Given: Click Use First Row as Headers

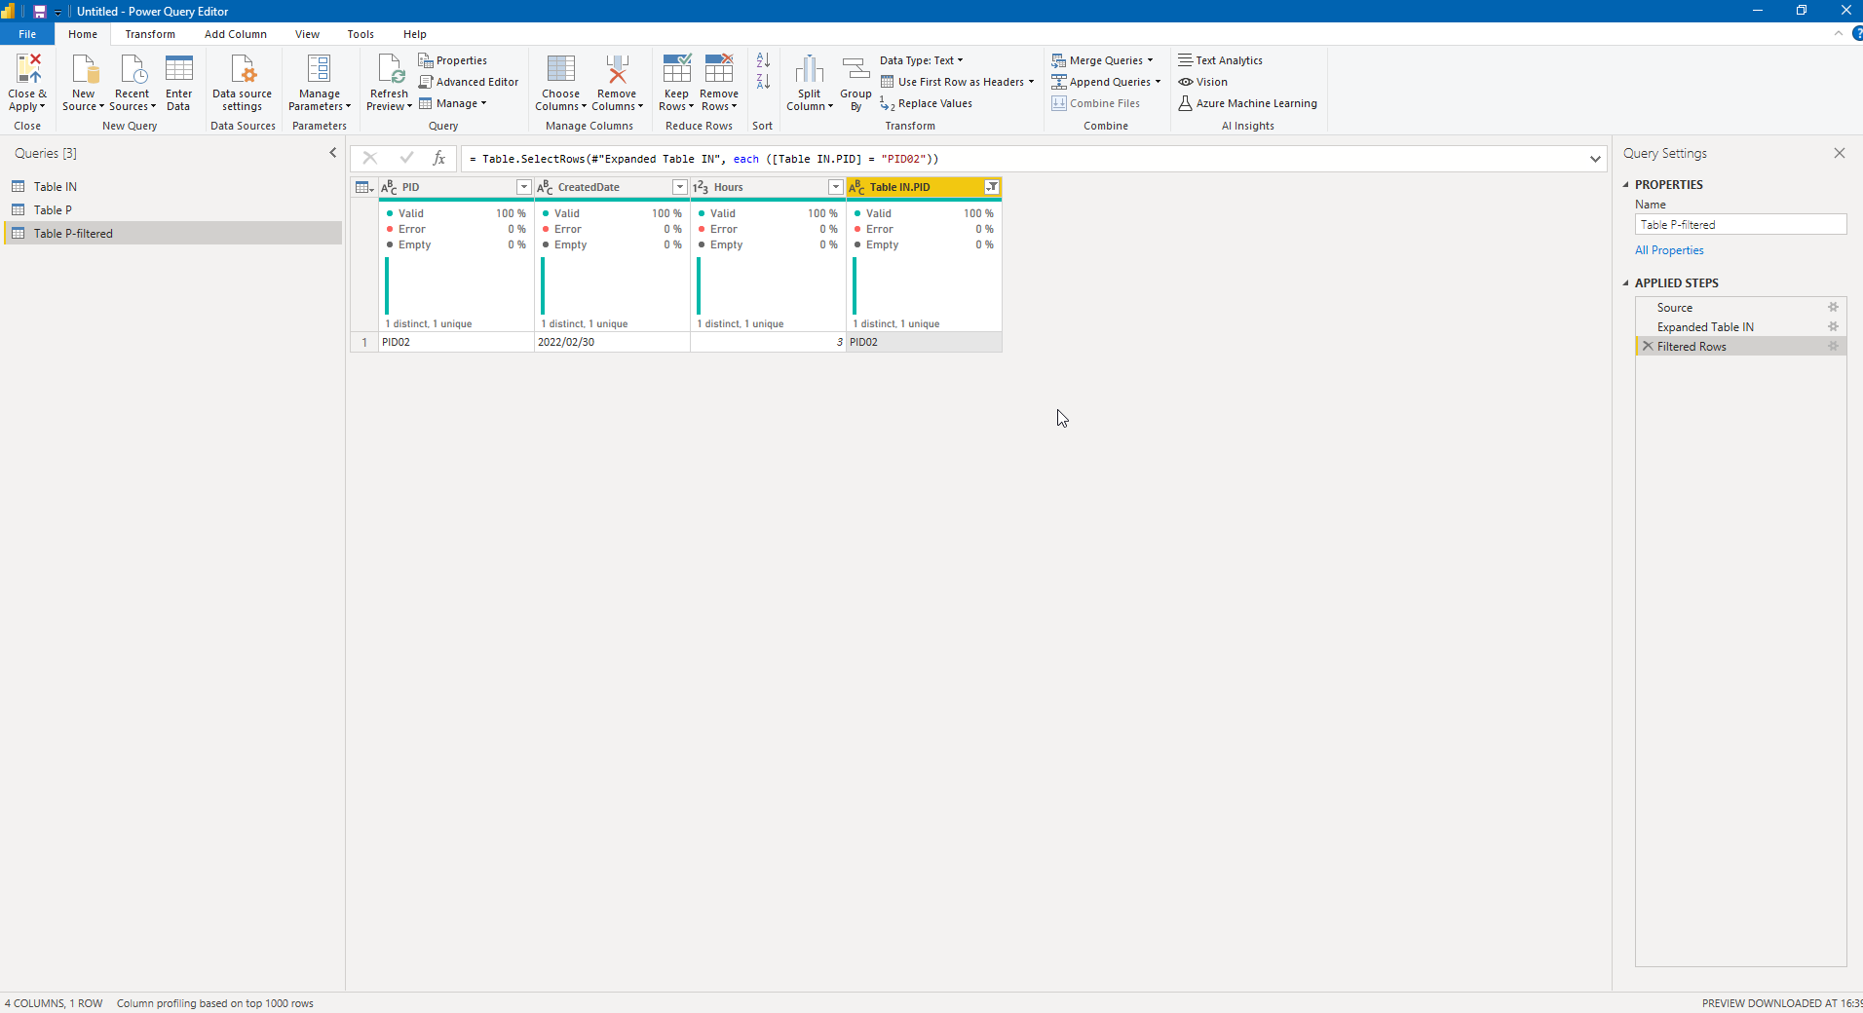Looking at the screenshot, I should 957,82.
